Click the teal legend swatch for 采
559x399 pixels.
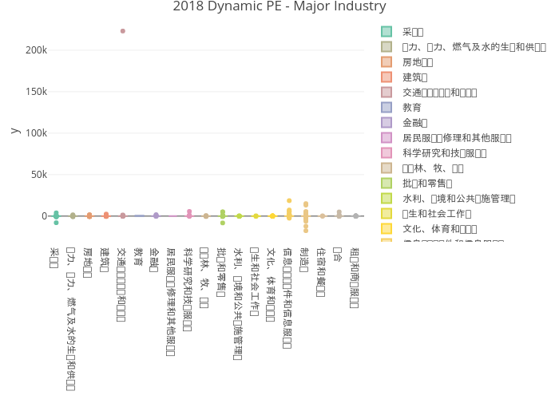point(387,31)
